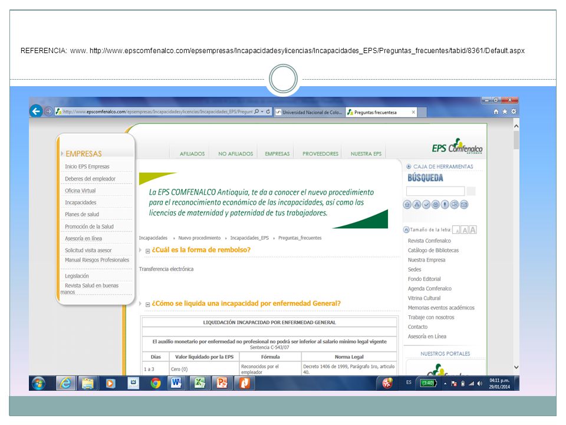The width and height of the screenshot is (566, 425).
Task: Open the address bar dropdown arrow
Action: point(262,112)
